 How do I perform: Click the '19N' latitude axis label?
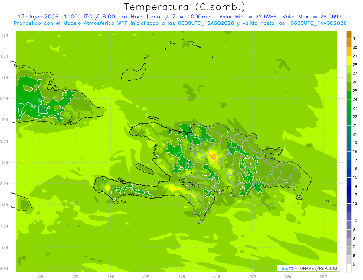coord(5,163)
